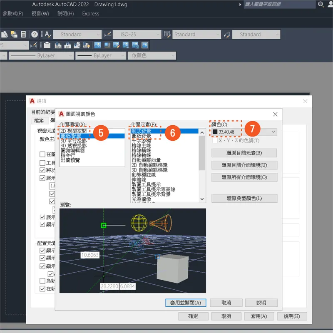
Task: Open the Standard table style dropdown
Action: pos(196,35)
